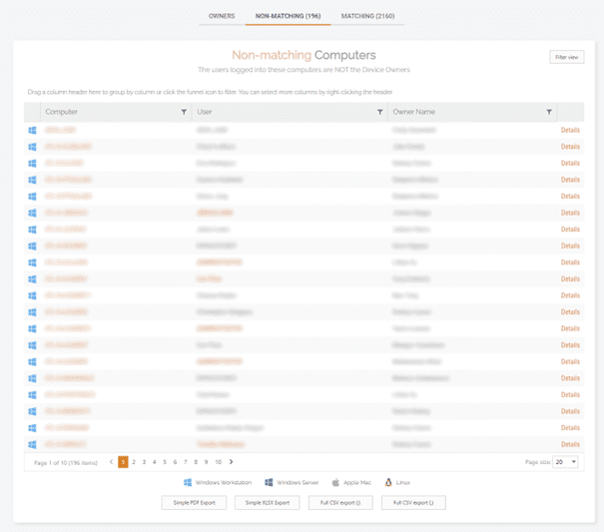Go to the previous page with the left arrow
This screenshot has width=604, height=532.
tap(111, 462)
